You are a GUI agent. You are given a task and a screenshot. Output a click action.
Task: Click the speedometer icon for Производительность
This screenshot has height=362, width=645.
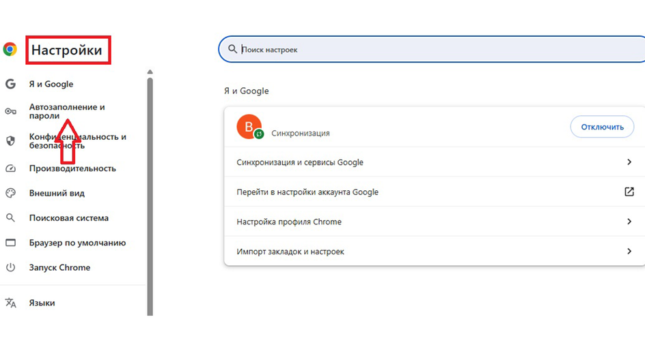point(10,168)
